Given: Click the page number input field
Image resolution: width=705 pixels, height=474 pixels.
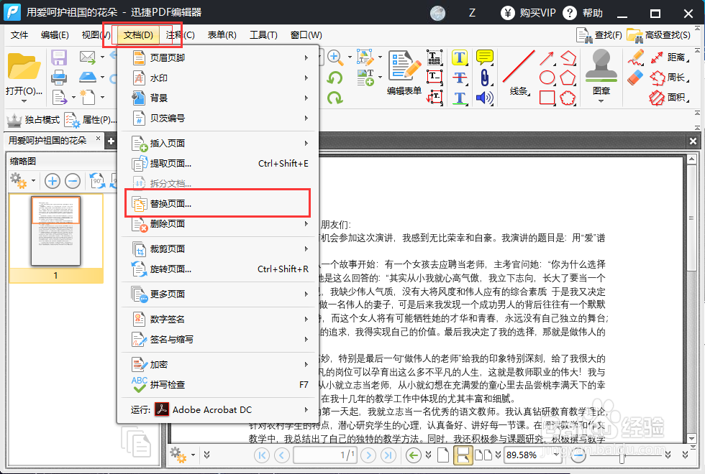Looking at the screenshot, I should coord(325,455).
